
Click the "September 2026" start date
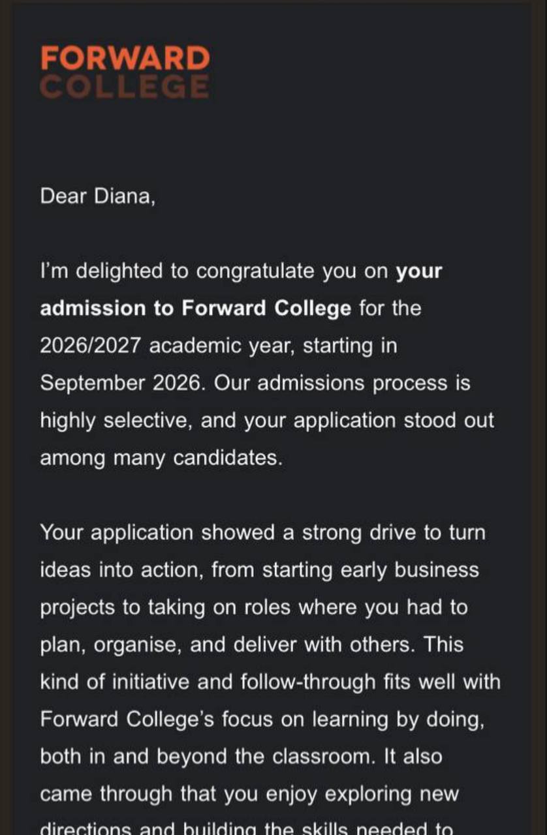coord(119,383)
